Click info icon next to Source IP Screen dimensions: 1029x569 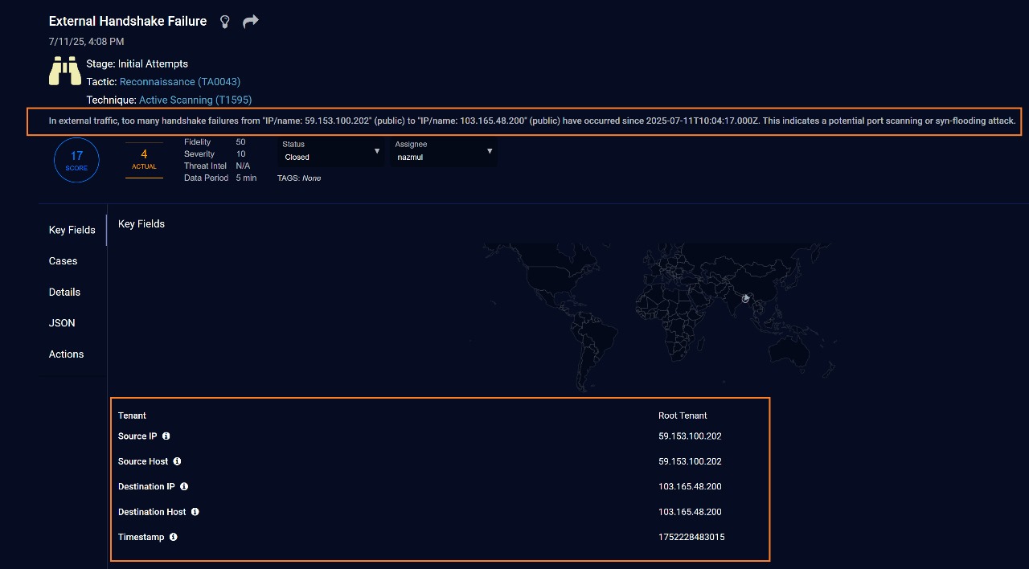(166, 436)
